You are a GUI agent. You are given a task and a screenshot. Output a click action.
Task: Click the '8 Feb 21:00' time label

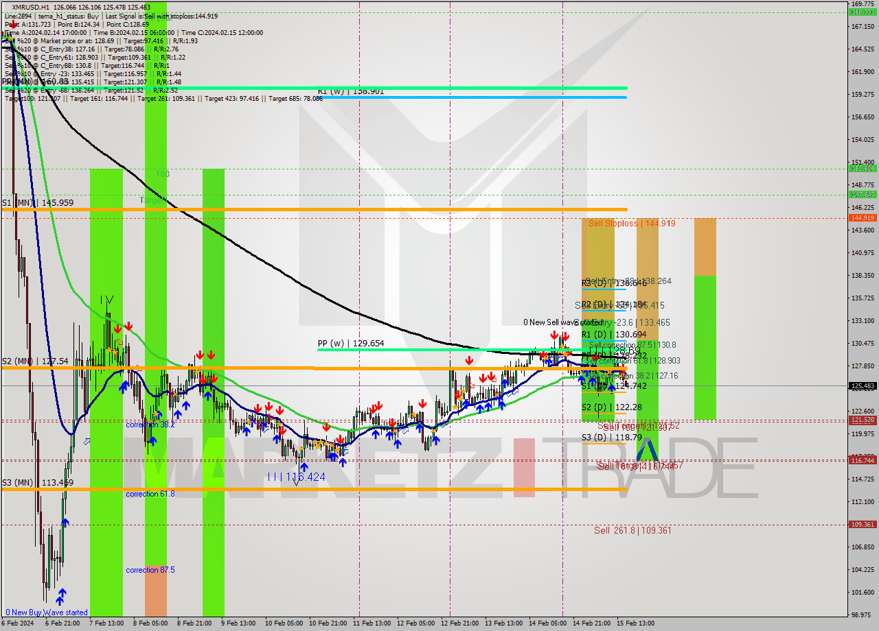[x=195, y=623]
